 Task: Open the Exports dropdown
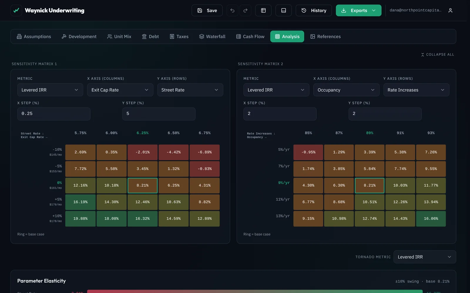click(x=359, y=10)
